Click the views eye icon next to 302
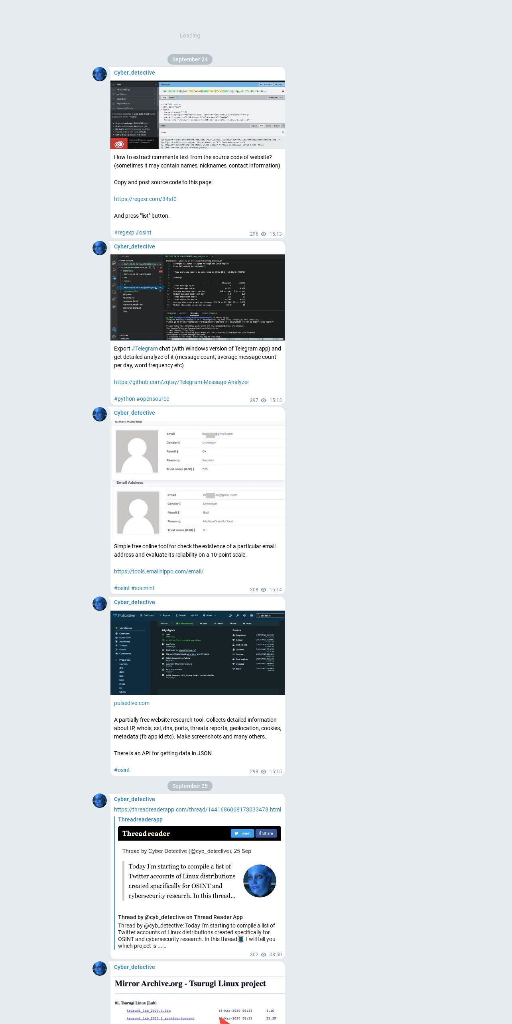512x1024 pixels. pyautogui.click(x=264, y=955)
